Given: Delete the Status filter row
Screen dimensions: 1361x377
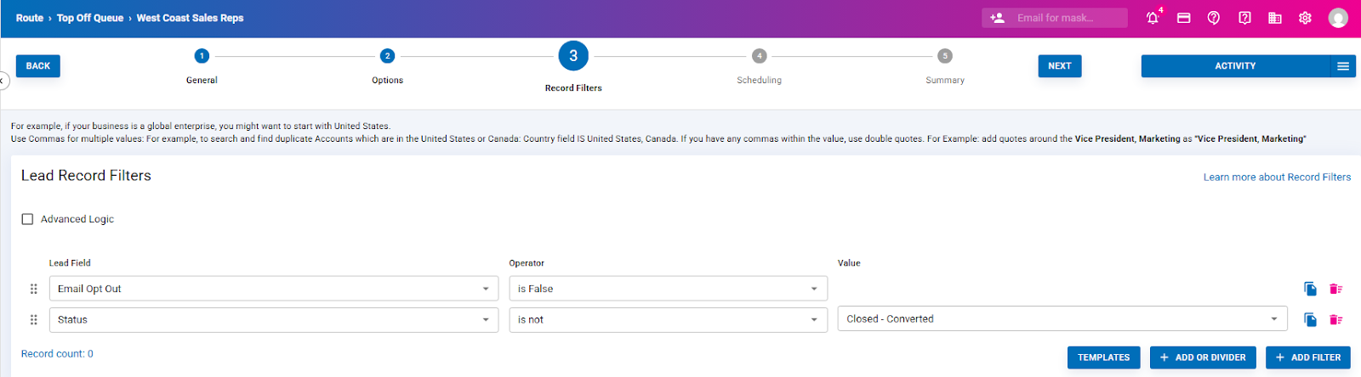Looking at the screenshot, I should (x=1335, y=320).
